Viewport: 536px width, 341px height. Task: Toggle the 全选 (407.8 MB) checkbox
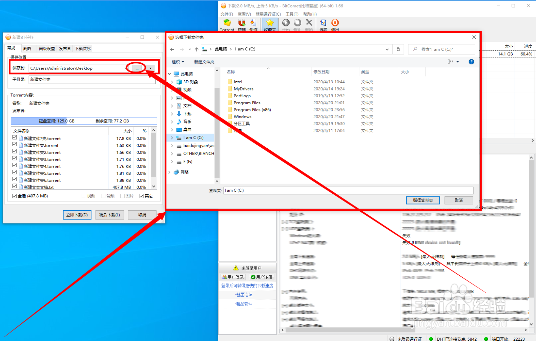pos(15,196)
